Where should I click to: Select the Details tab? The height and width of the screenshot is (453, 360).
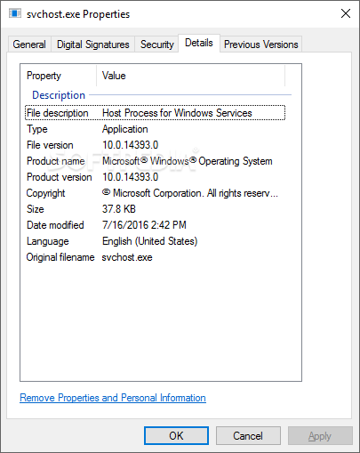199,44
